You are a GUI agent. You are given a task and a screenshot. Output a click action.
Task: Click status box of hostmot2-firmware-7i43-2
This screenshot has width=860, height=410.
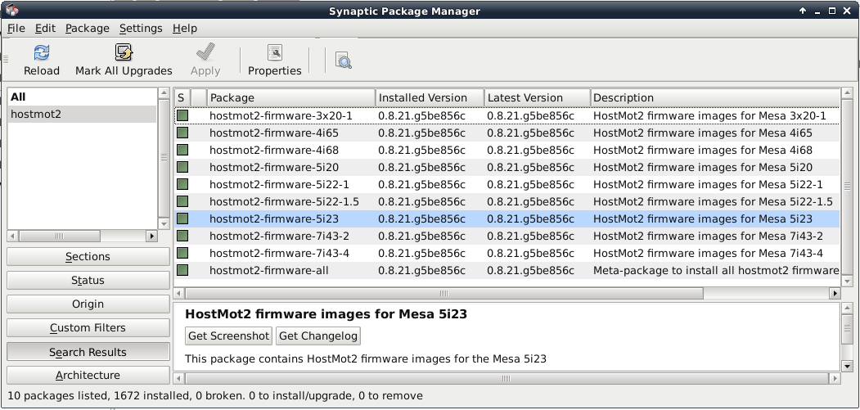(x=182, y=236)
